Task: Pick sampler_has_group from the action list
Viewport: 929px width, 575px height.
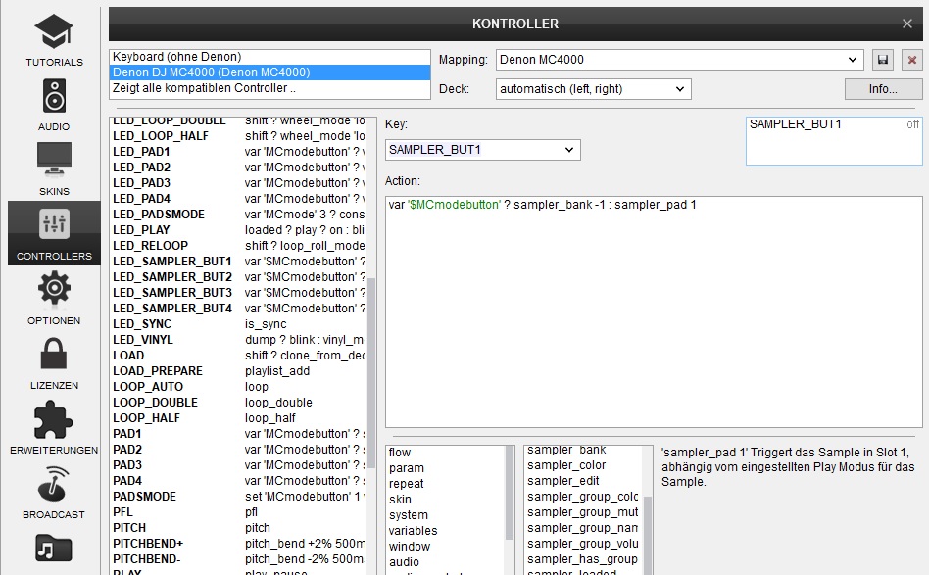Action: 583,559
